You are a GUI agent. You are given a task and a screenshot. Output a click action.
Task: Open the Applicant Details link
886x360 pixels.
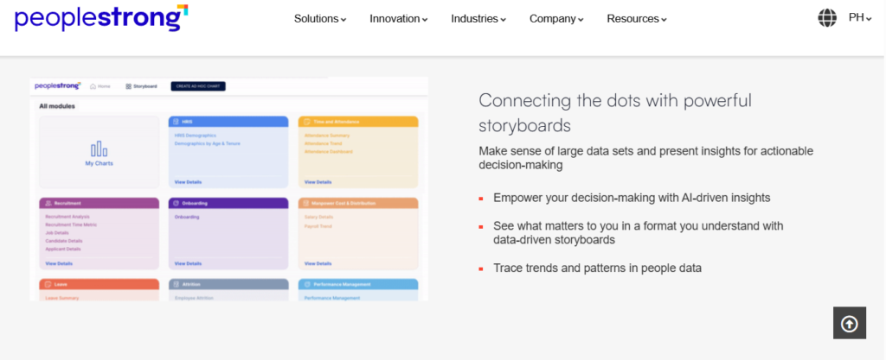pyautogui.click(x=62, y=249)
